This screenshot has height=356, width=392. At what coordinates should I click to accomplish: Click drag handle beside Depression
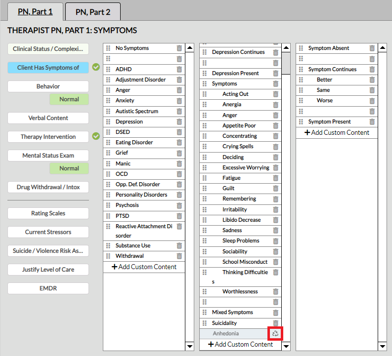(x=108, y=121)
